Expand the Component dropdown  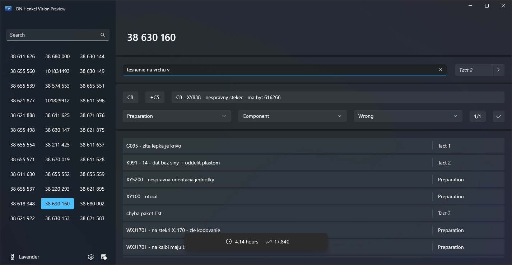click(x=292, y=116)
